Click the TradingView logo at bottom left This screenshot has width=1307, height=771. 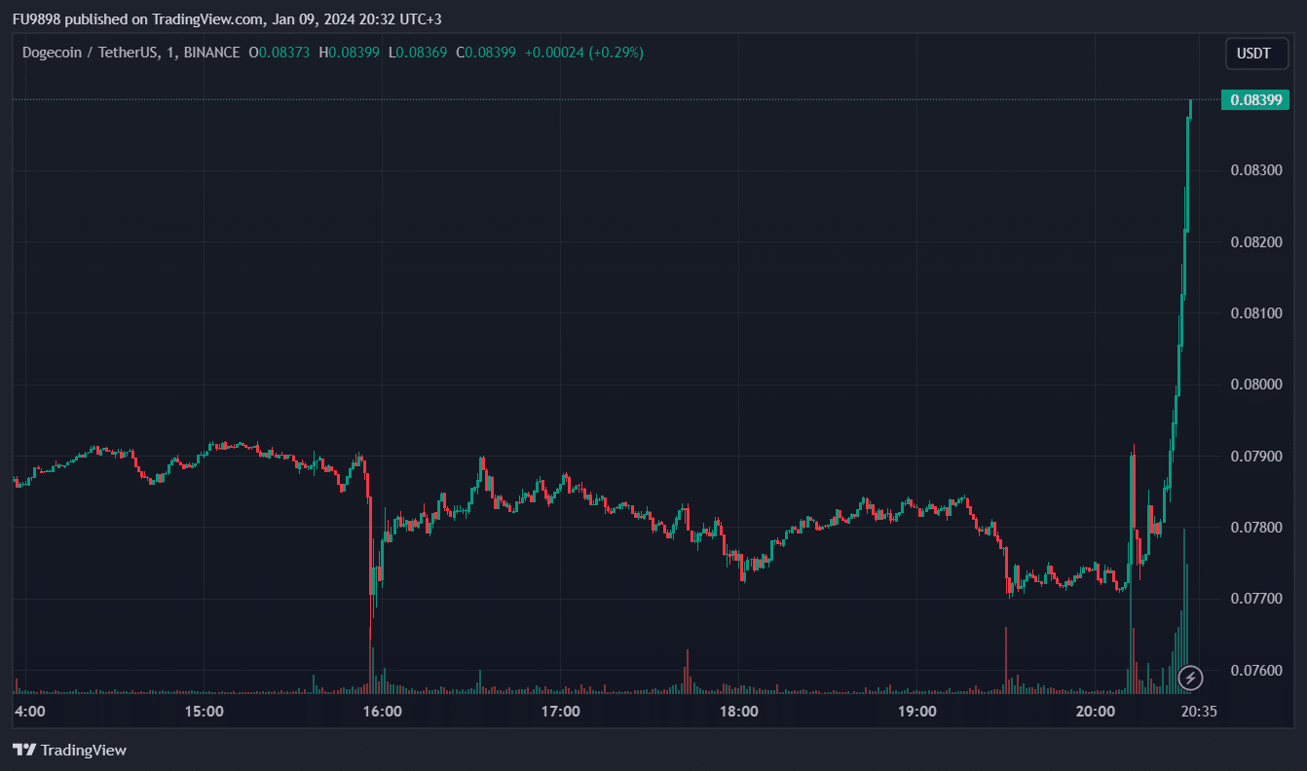tap(69, 750)
